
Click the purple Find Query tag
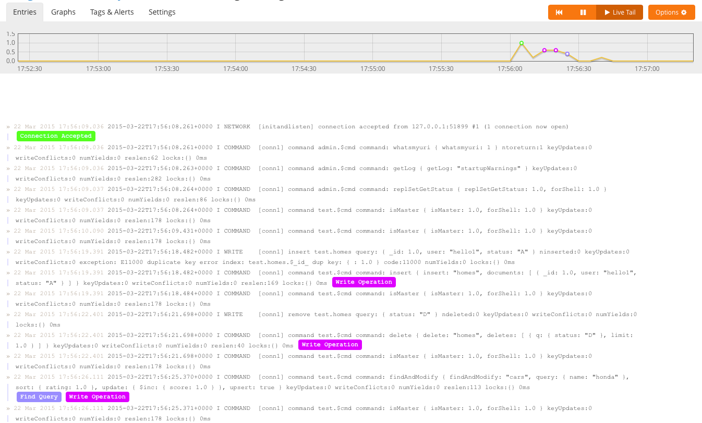[39, 397]
